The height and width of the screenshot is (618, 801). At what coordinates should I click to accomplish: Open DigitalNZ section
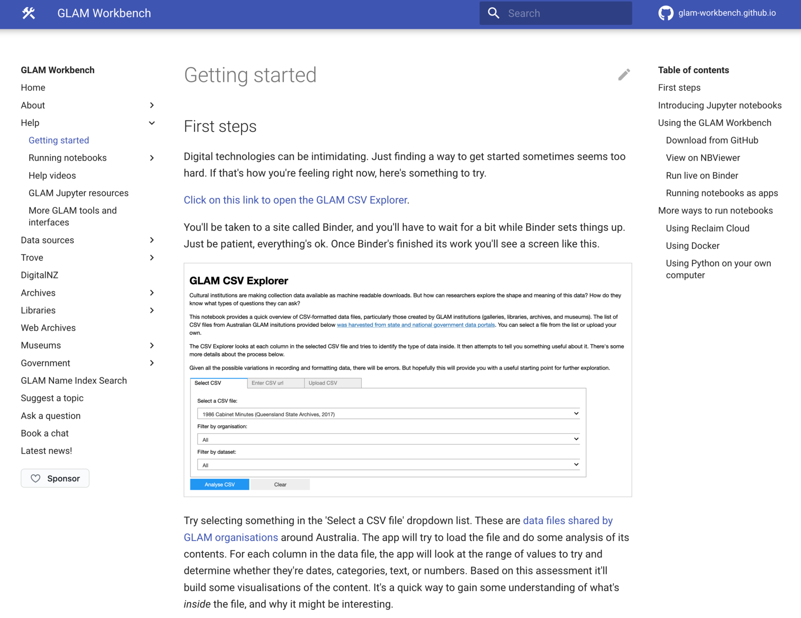pos(39,275)
